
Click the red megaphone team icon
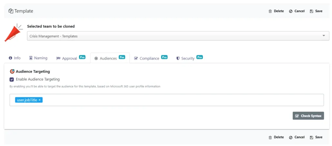13,33
